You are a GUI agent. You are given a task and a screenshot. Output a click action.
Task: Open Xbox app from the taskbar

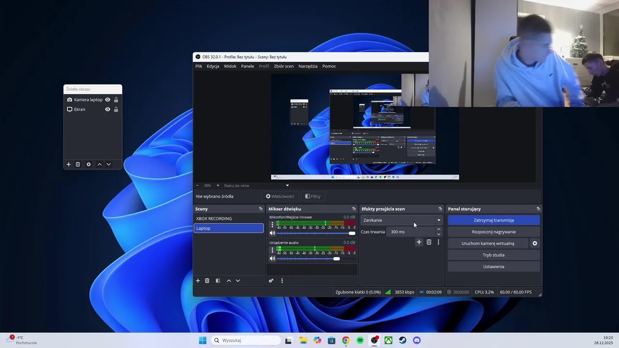[388, 340]
